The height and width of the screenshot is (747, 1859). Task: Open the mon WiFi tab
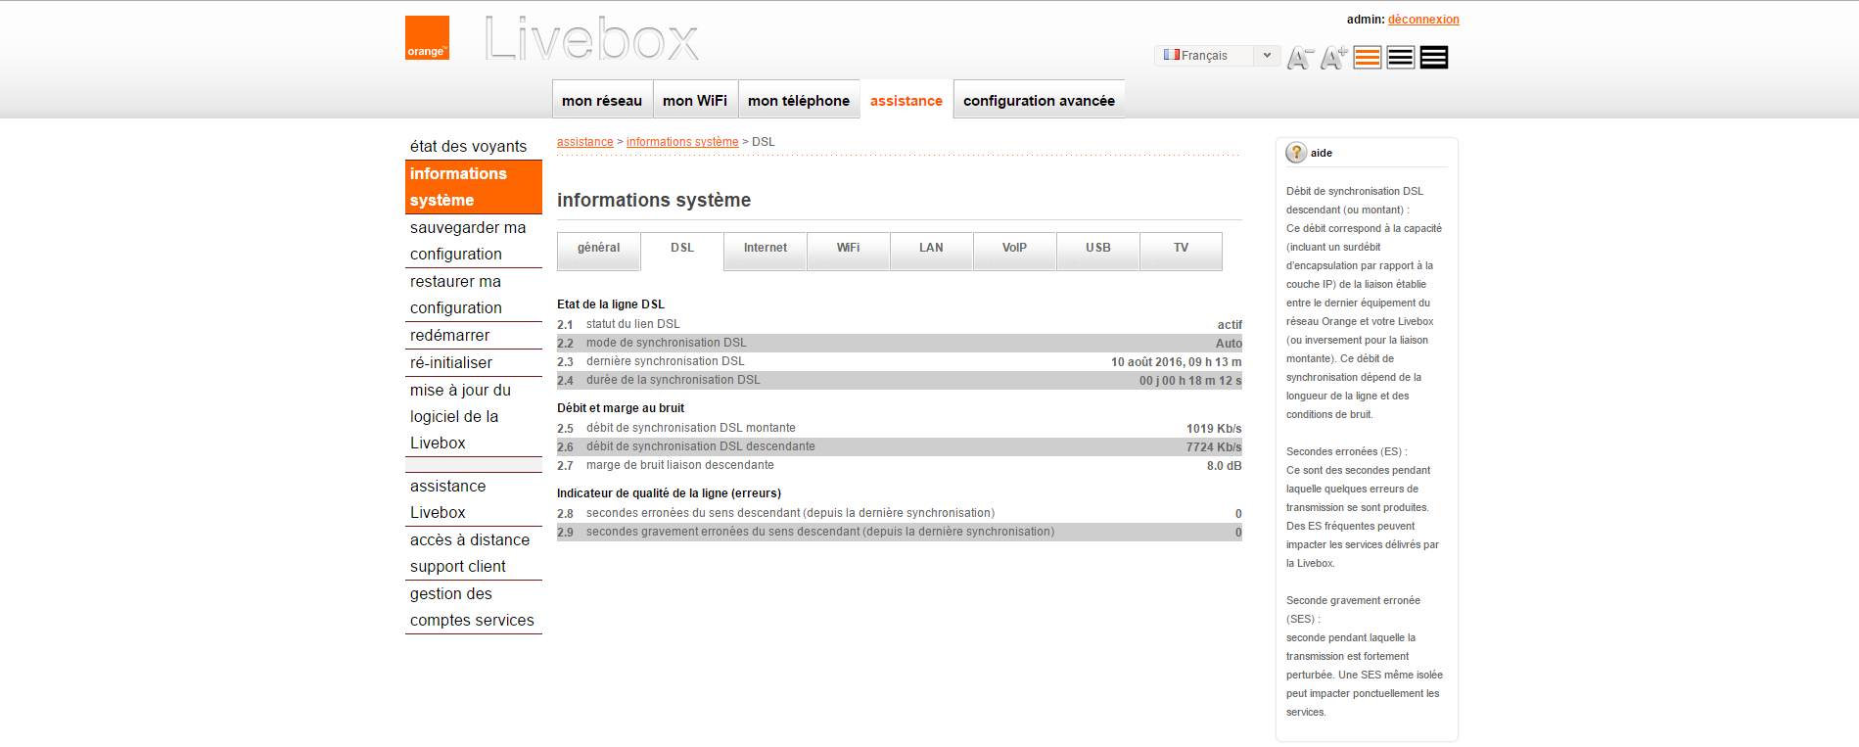[695, 101]
